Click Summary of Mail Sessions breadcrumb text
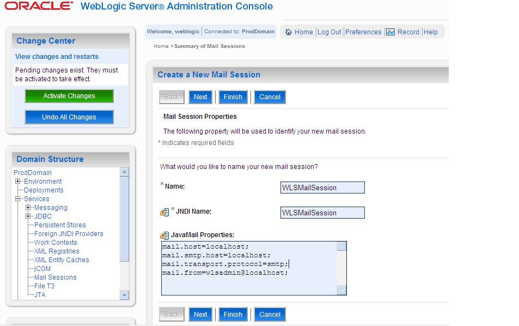Viewport: 519px width, 326px height. click(210, 46)
